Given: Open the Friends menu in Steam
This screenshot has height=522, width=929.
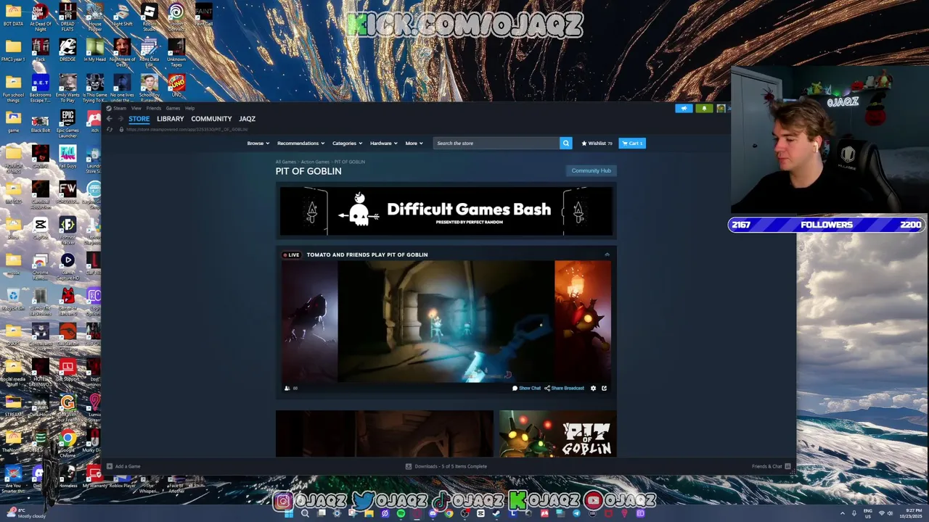Looking at the screenshot, I should pyautogui.click(x=153, y=108).
